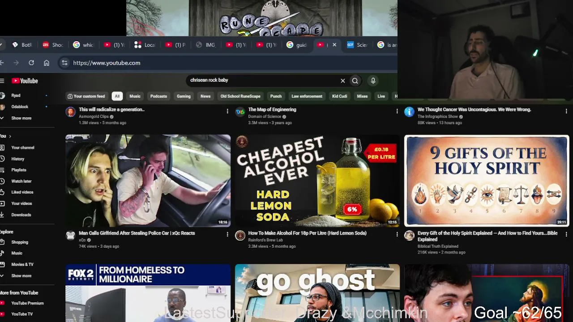Play the FOX 2 Homeless to Millionaire thumbnail

pos(148,293)
